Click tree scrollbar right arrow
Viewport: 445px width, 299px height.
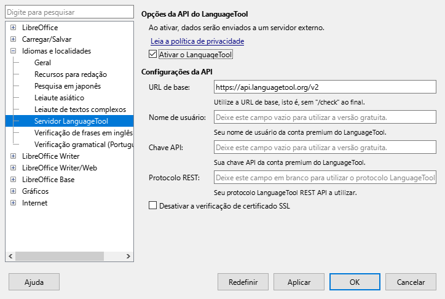tap(128, 256)
